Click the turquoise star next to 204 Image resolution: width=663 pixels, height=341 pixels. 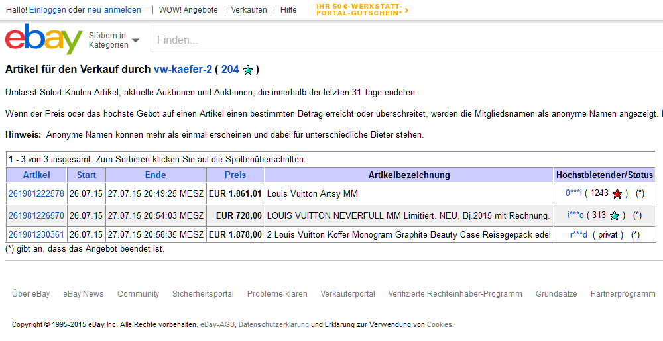click(x=248, y=70)
